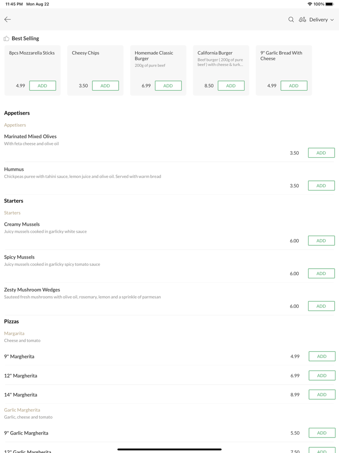This screenshot has width=339, height=453.
Task: Add Marinated Mixed Olives to order
Action: 321,153
